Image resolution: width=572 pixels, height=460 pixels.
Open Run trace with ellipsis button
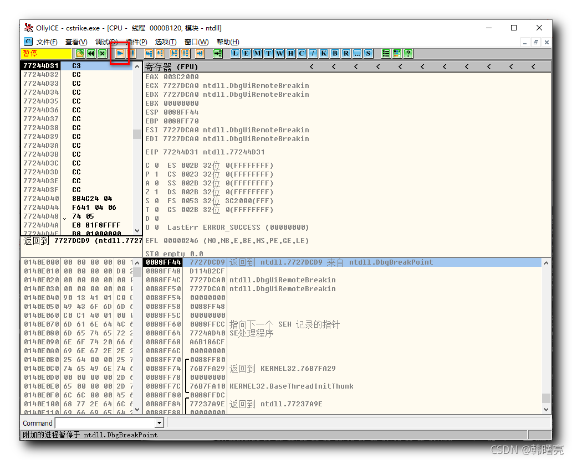[x=357, y=54]
